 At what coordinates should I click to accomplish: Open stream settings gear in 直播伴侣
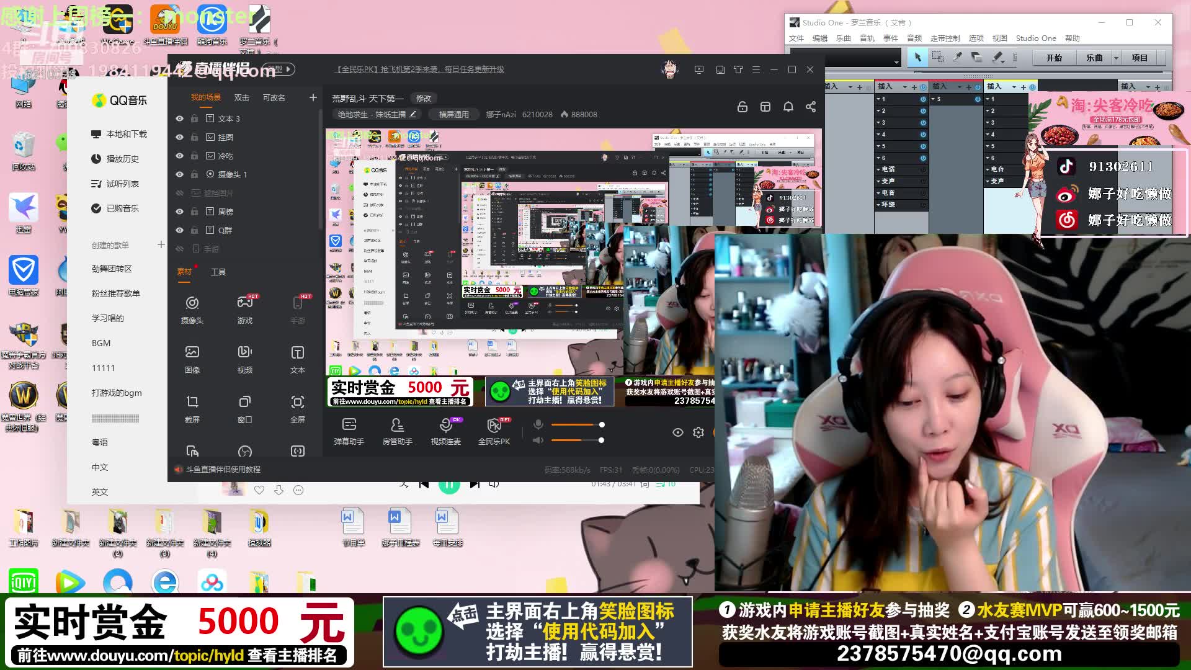pyautogui.click(x=698, y=432)
